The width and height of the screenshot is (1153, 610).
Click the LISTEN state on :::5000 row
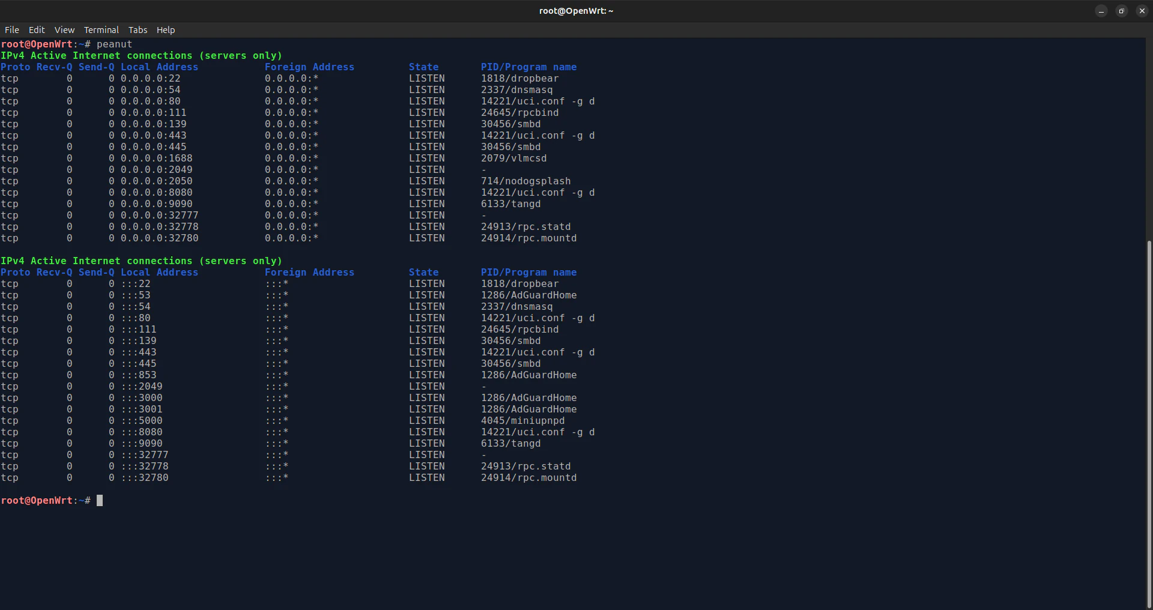coord(427,421)
